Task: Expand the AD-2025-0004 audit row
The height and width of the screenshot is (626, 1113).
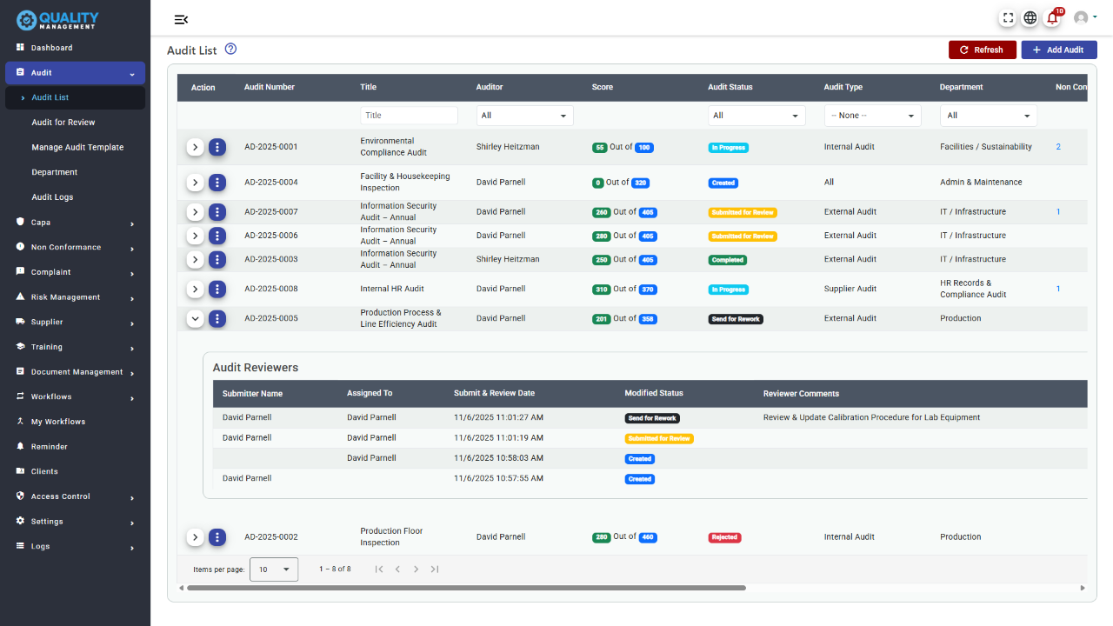Action: tap(196, 183)
